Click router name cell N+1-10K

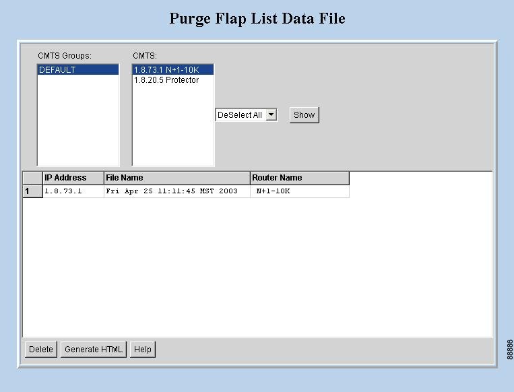click(x=300, y=191)
